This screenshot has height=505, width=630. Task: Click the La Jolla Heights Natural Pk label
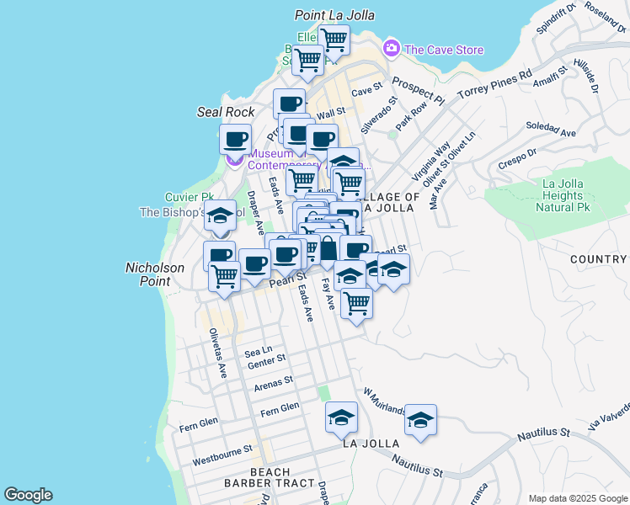point(563,195)
